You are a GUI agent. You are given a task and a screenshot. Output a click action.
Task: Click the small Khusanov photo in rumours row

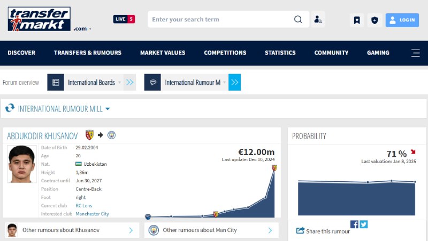click(x=12, y=230)
